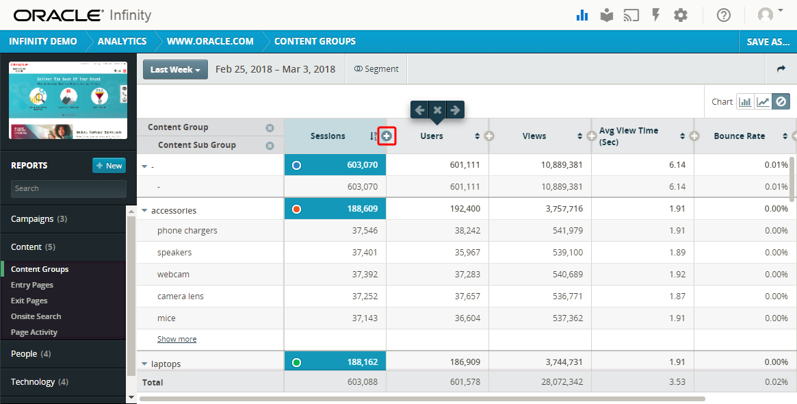797x404 pixels.
Task: Show more accessories sub groups
Action: 177,339
